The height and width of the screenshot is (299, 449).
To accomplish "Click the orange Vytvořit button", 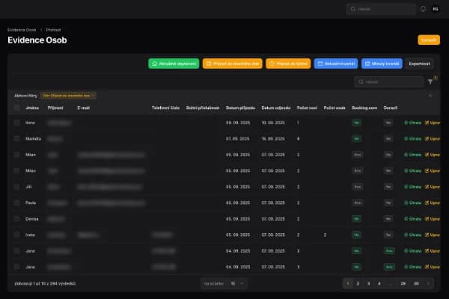I will 429,40.
